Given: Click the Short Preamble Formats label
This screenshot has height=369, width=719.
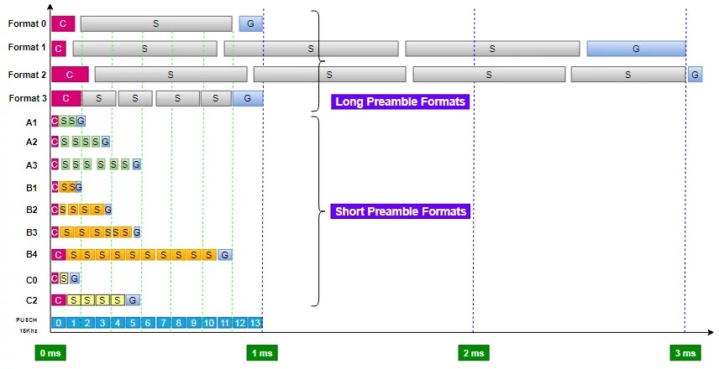Looking at the screenshot, I should pos(400,211).
